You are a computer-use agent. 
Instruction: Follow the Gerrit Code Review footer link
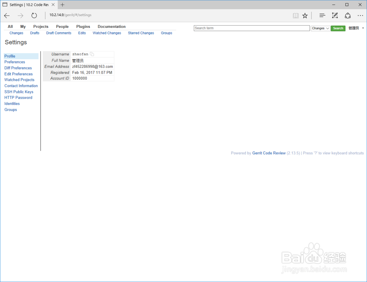pyautogui.click(x=269, y=153)
